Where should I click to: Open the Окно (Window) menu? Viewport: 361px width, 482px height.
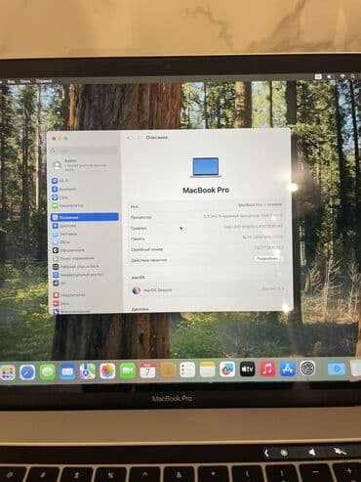[25, 81]
